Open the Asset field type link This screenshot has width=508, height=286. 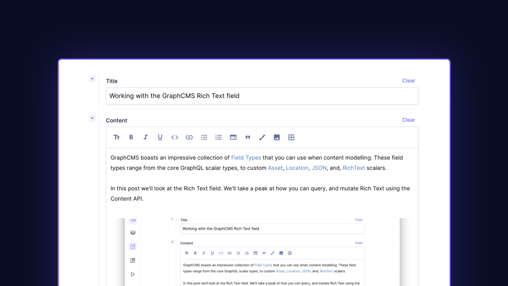pyautogui.click(x=275, y=168)
